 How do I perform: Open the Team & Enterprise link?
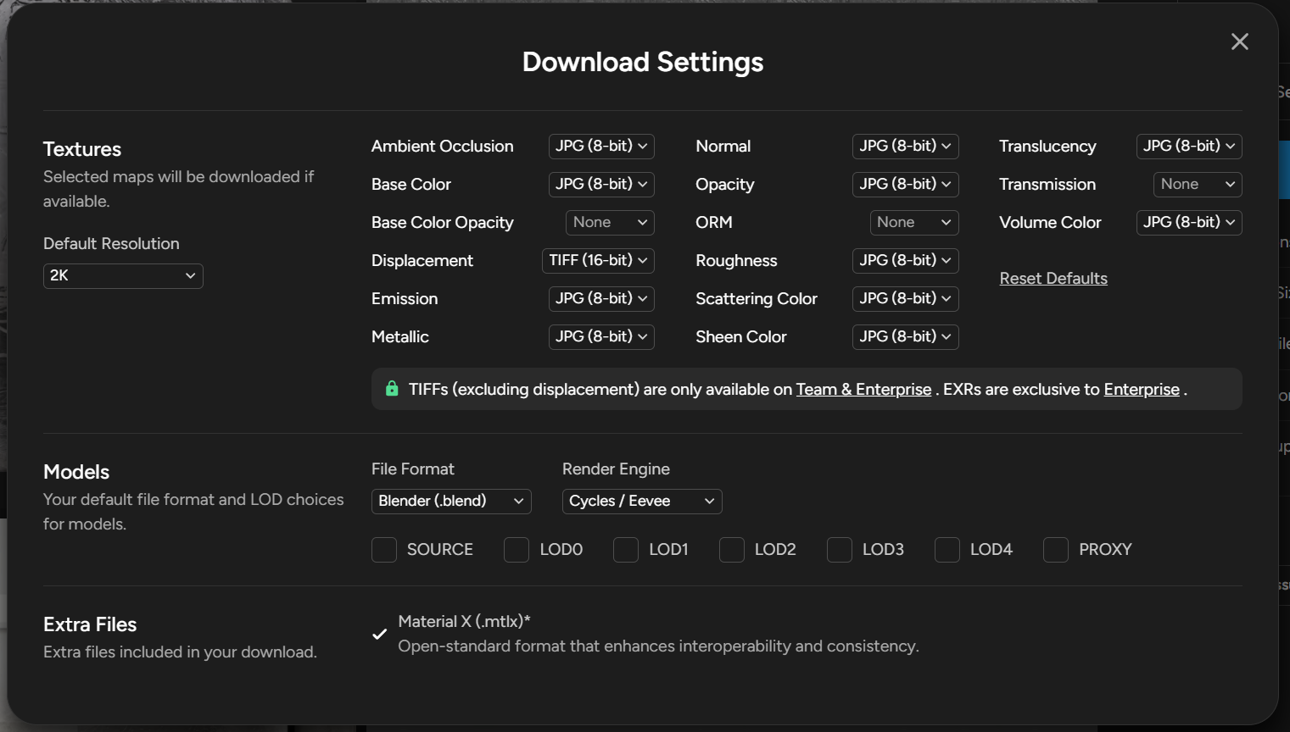point(863,389)
